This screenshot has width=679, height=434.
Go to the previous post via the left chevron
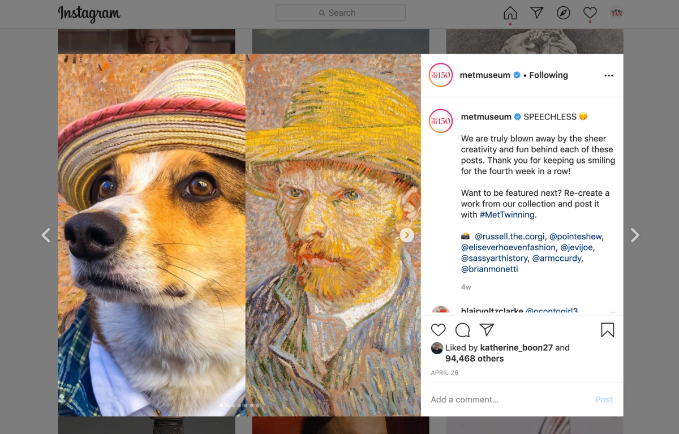pos(45,235)
